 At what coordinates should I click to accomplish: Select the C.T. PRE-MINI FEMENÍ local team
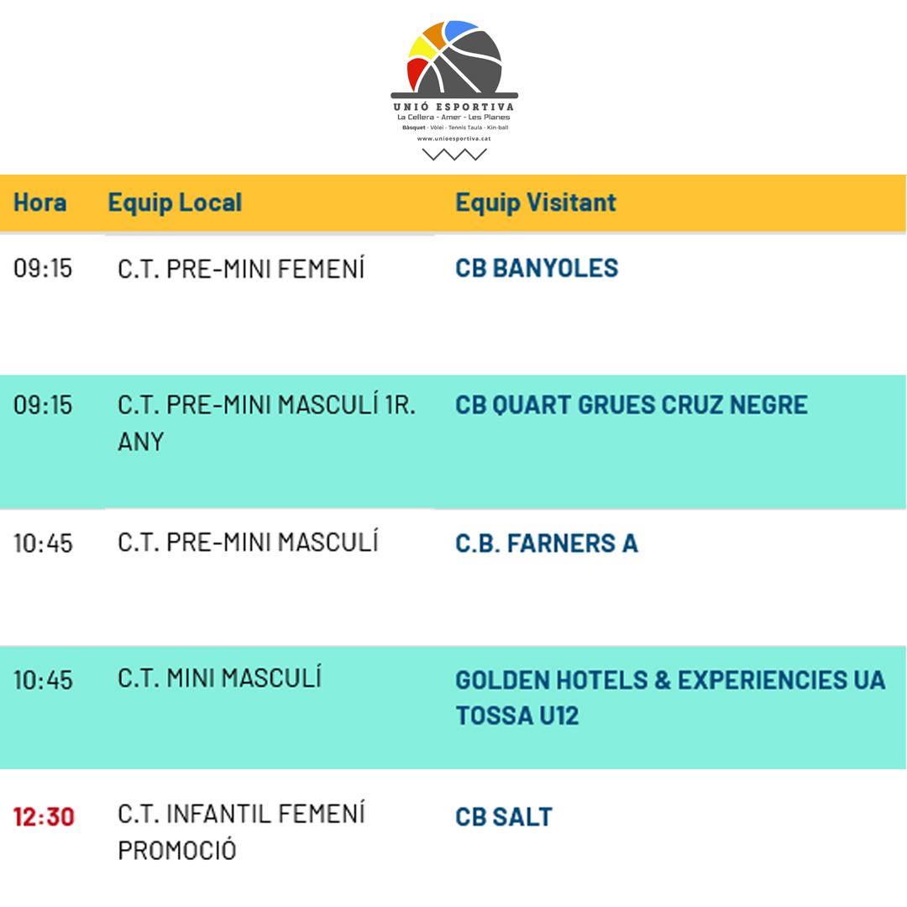(x=242, y=270)
